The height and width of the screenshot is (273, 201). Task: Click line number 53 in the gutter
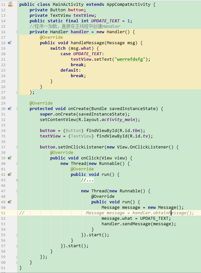pos(3,224)
